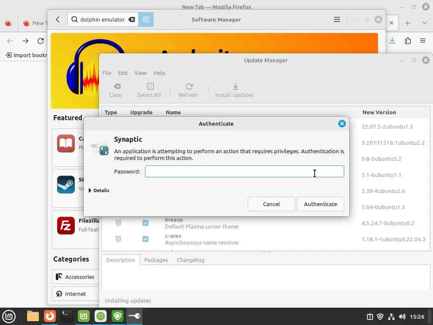Uncheck the breeze upgrade checkbox
Image resolution: width=433 pixels, height=325 pixels.
tap(145, 223)
